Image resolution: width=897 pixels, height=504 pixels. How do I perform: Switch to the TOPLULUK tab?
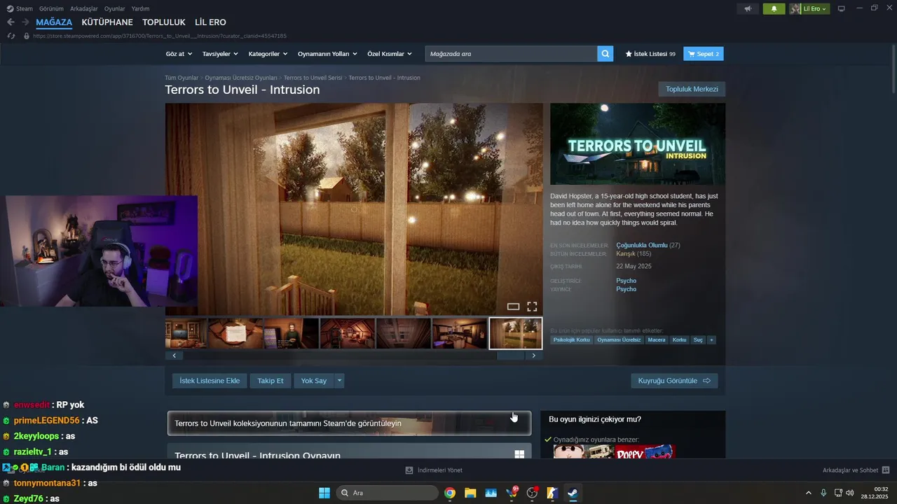pyautogui.click(x=164, y=22)
